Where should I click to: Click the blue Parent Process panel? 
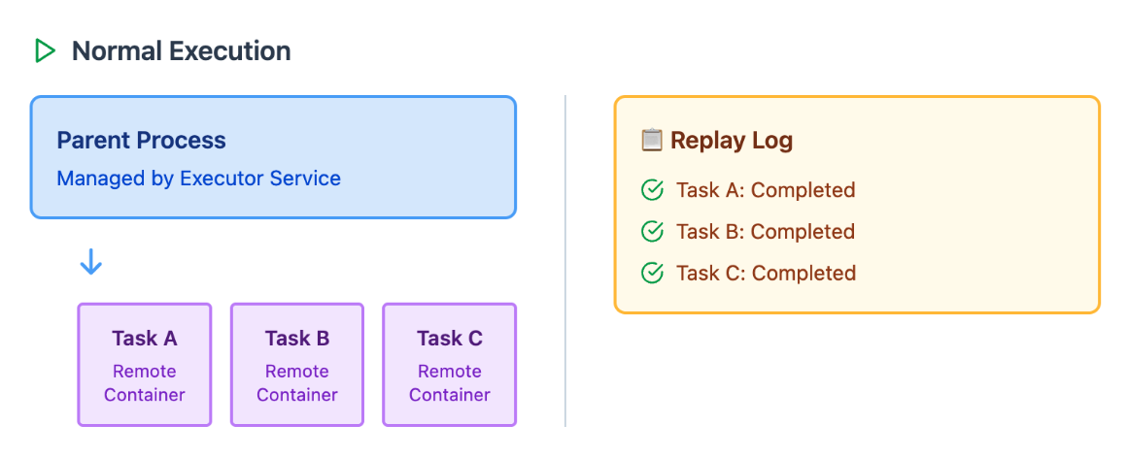[273, 156]
